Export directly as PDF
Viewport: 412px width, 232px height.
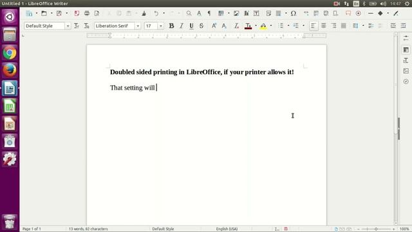point(77,13)
